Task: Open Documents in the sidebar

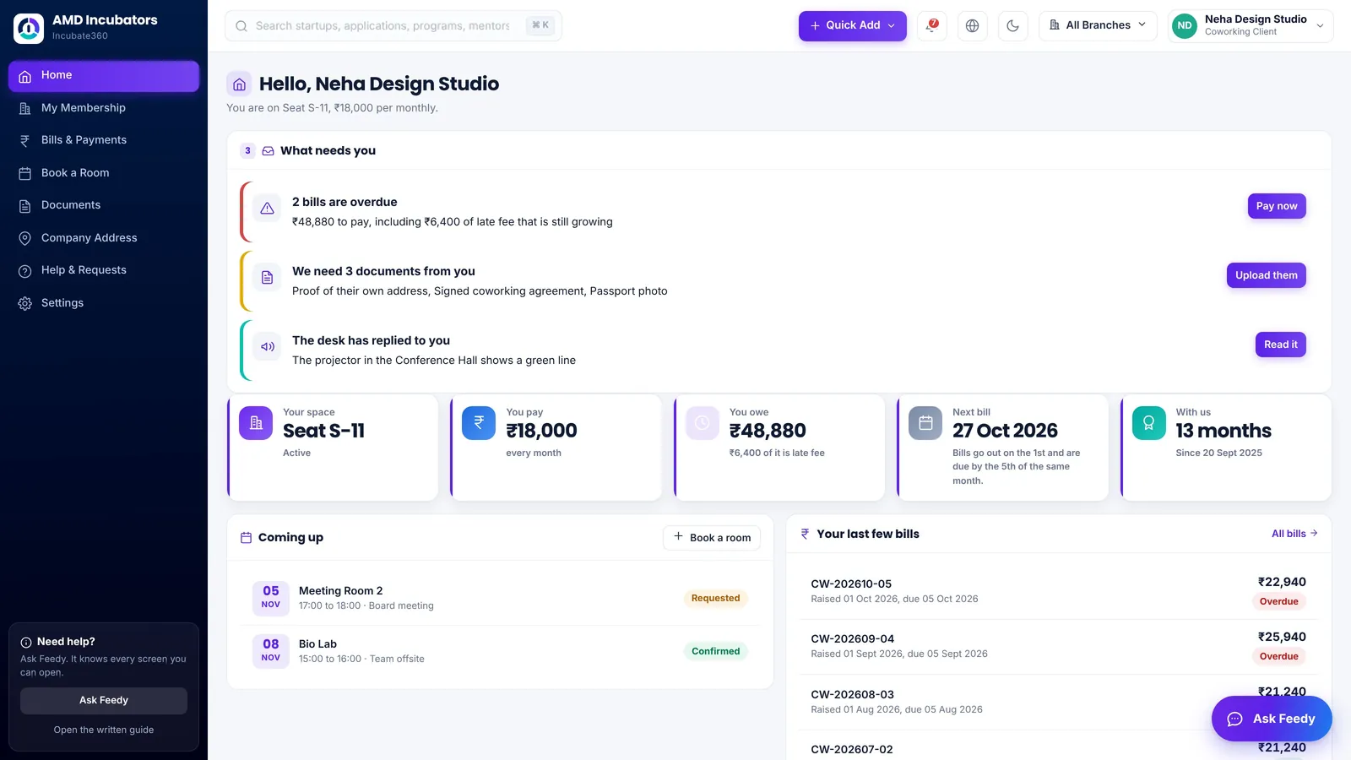Action: [104, 205]
